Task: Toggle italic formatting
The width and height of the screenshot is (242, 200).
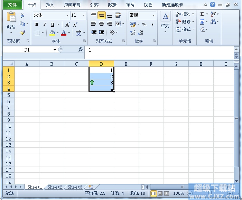Action: (x=45, y=25)
